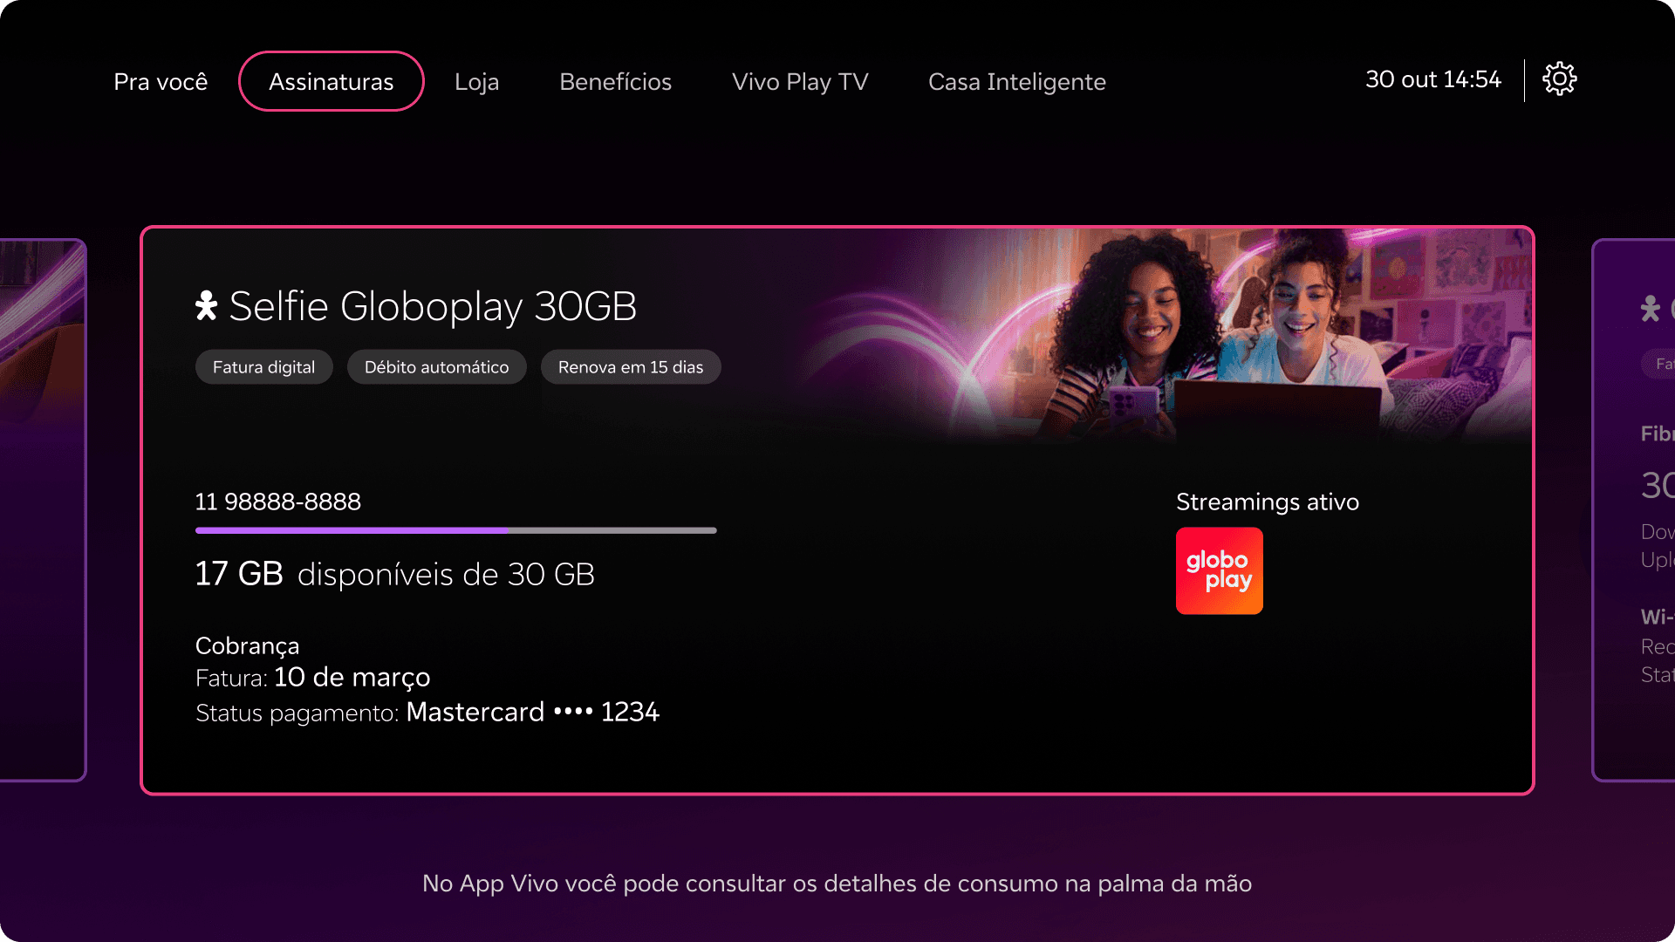This screenshot has height=942, width=1675.
Task: Open the settings gear icon
Action: pos(1559,79)
